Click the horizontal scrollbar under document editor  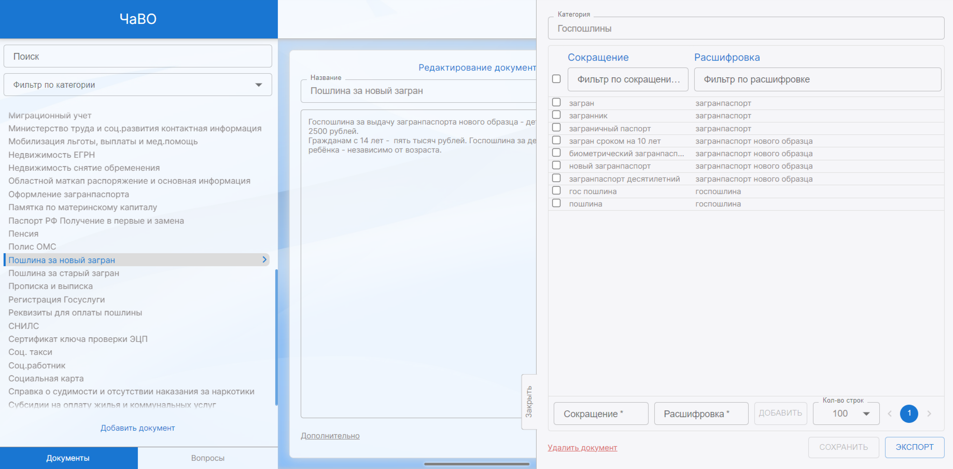pyautogui.click(x=476, y=464)
